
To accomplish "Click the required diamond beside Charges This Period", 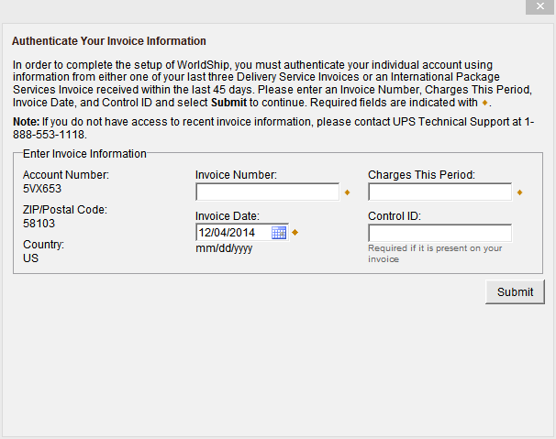I will click(519, 192).
